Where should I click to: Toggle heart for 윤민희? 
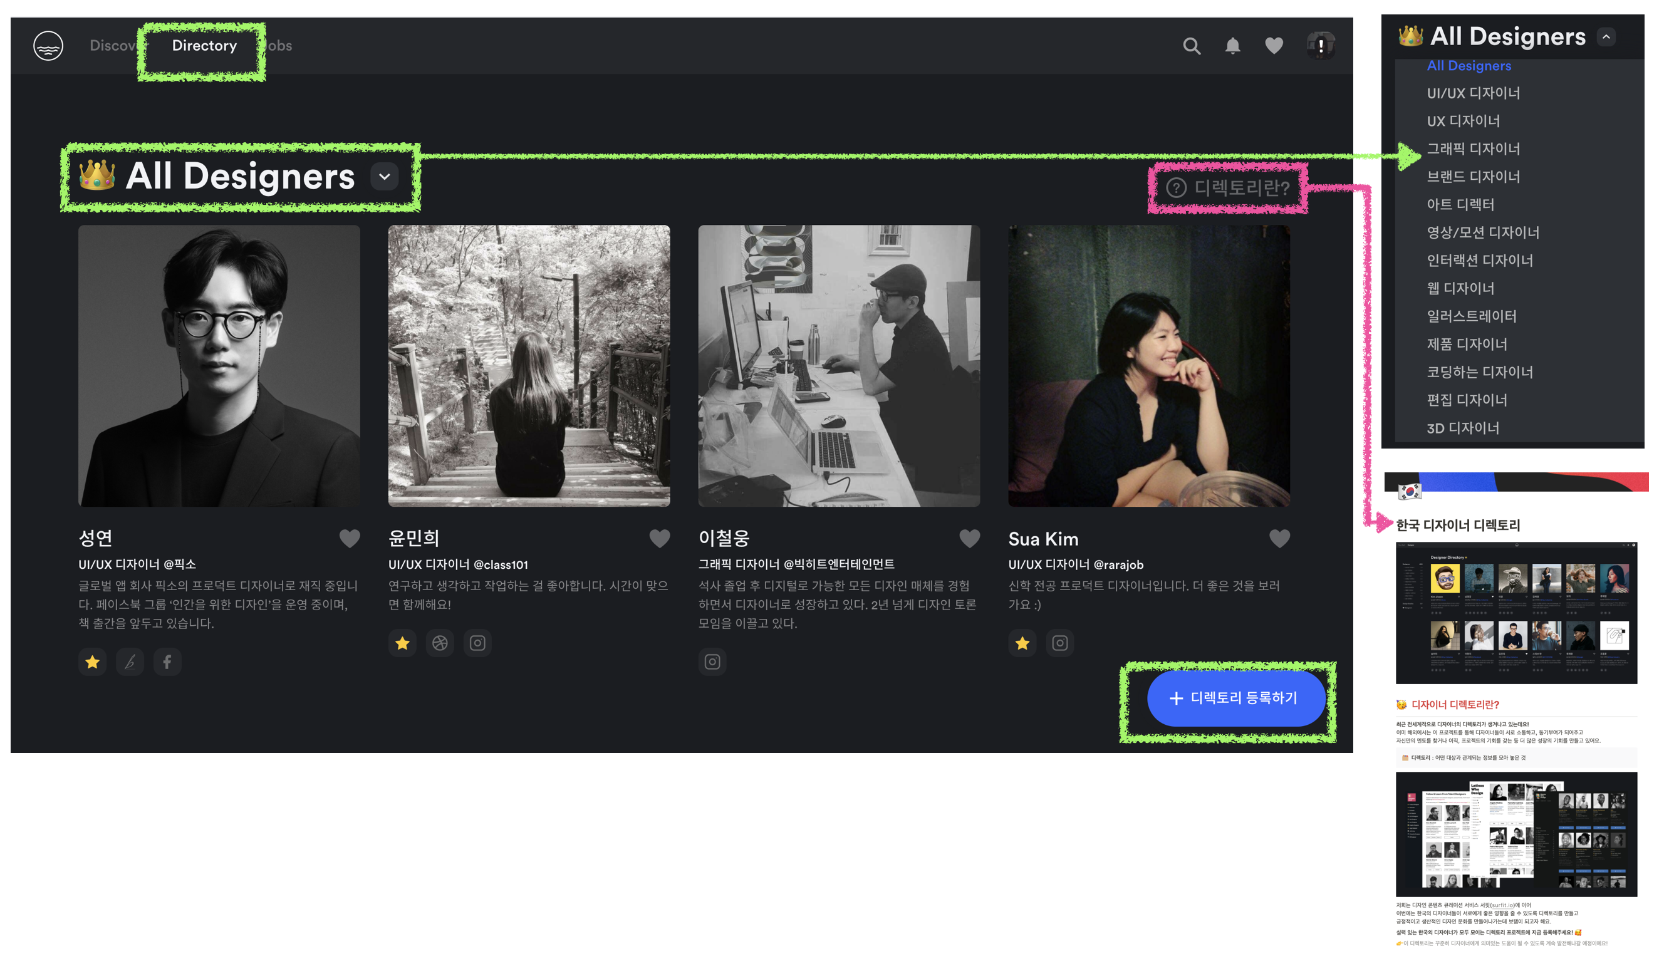[660, 538]
